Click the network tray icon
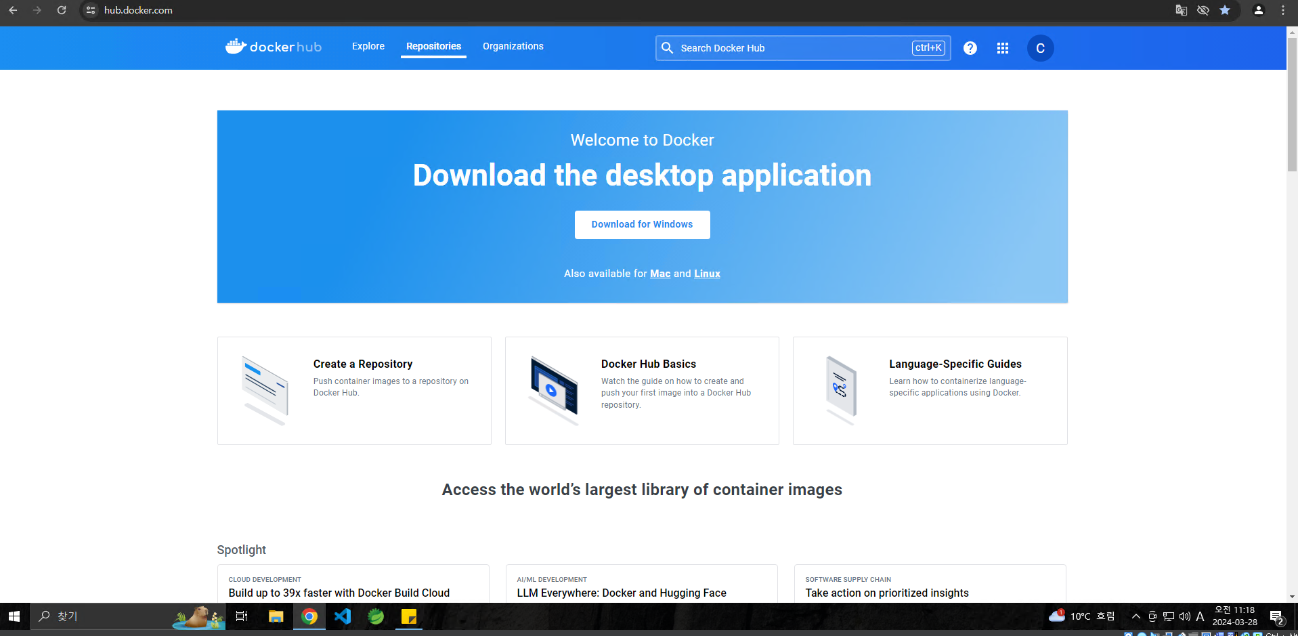Viewport: 1298px width, 636px height. (1169, 616)
